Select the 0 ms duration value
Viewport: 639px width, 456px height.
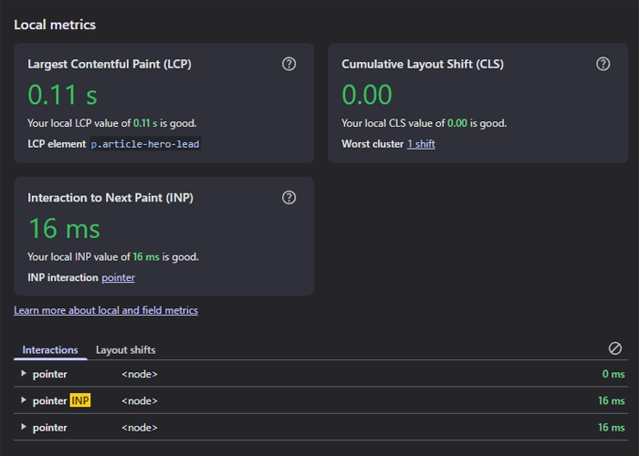click(613, 374)
